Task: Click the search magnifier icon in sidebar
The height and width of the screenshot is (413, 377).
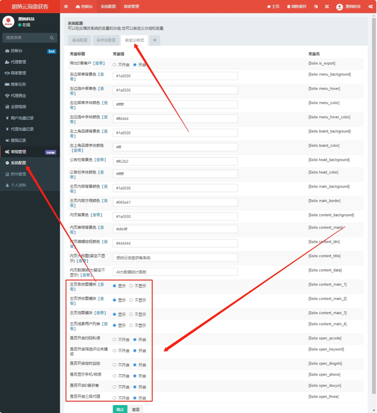Action: [x=52, y=38]
